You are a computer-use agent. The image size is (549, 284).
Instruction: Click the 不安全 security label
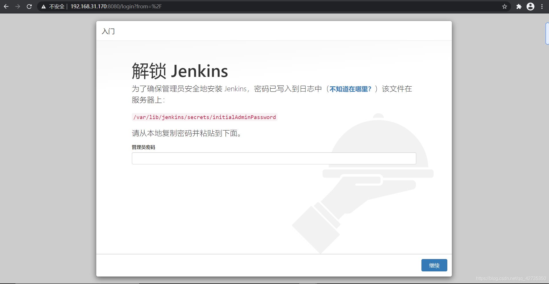pyautogui.click(x=57, y=7)
